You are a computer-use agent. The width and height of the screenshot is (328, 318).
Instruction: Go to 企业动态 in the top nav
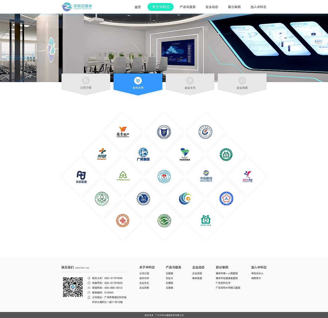(x=212, y=7)
